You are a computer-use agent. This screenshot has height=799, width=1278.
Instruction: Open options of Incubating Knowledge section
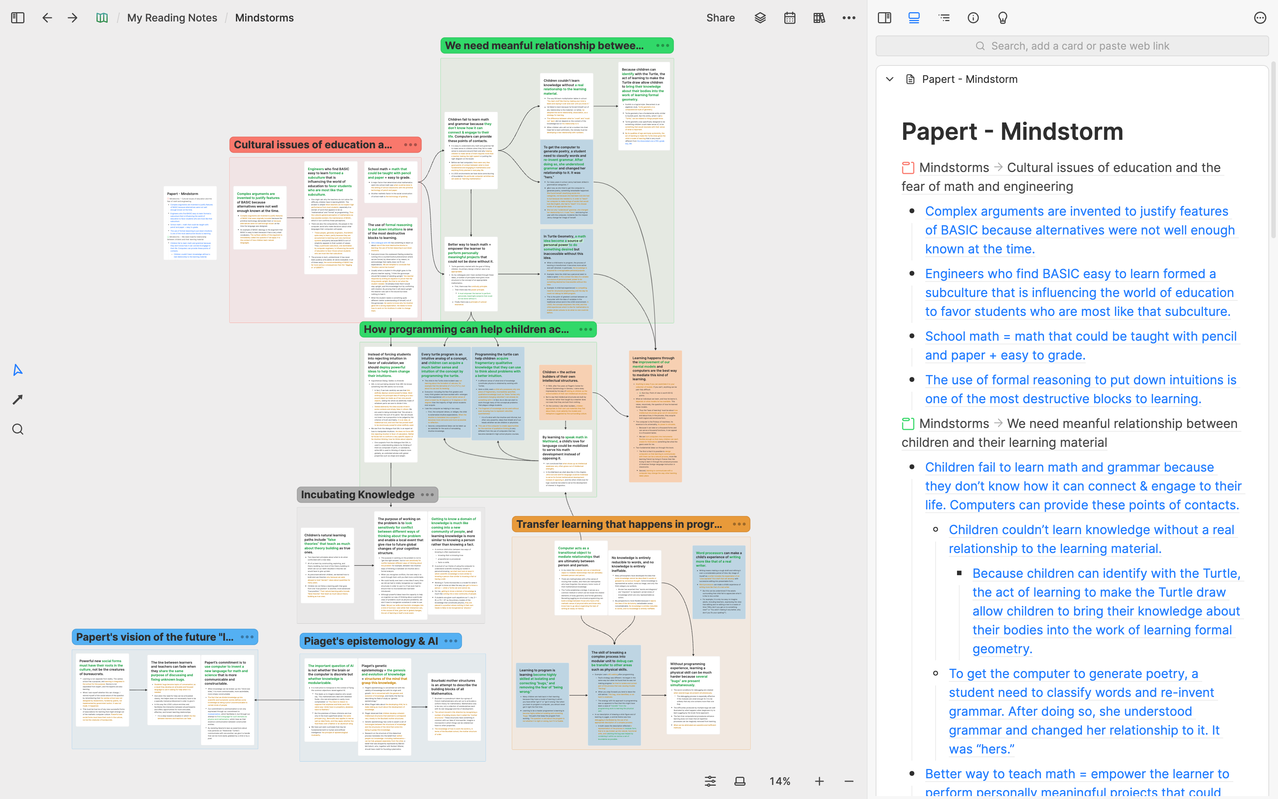pos(427,495)
